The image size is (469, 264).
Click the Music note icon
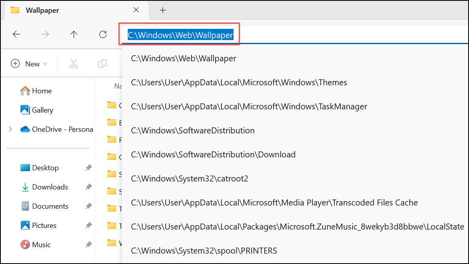[25, 244]
